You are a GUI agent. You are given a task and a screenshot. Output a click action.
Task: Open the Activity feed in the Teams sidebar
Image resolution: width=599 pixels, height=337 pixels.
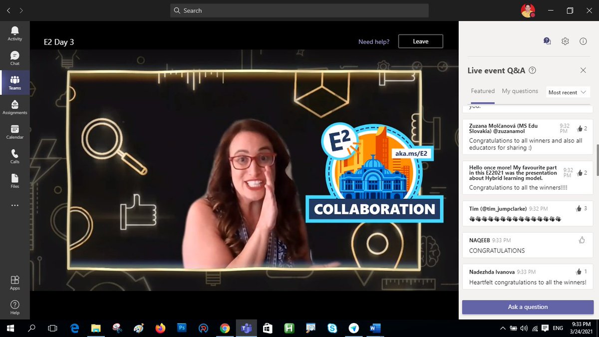[14, 33]
